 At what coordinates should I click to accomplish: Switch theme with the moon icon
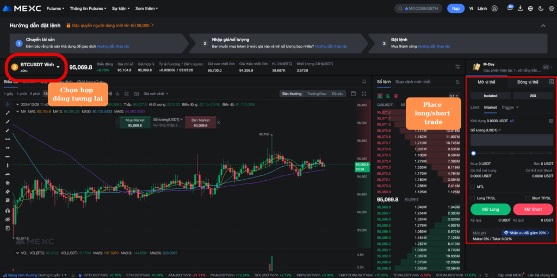click(541, 9)
